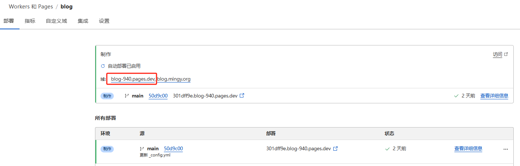
Task: Click the branch icon beside main in production card
Action: 127,96
